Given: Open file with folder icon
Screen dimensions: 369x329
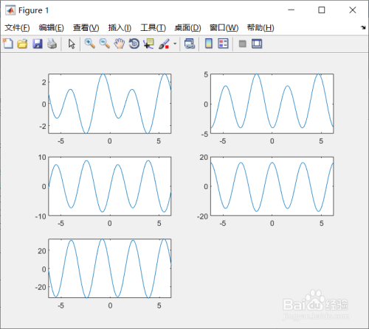Looking at the screenshot, I should pos(22,44).
